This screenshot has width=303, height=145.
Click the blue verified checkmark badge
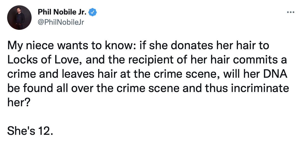tap(93, 12)
